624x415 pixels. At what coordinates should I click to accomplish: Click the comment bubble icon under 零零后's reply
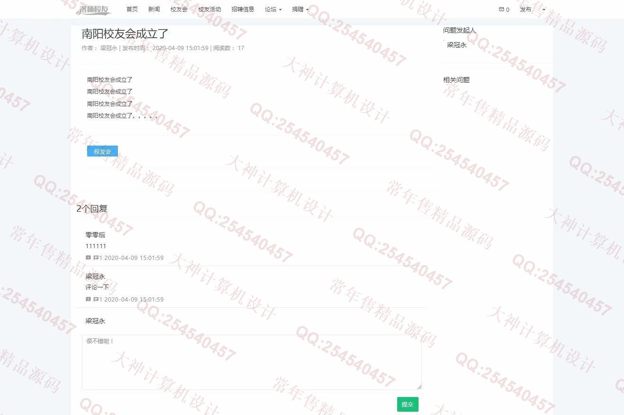coord(96,258)
